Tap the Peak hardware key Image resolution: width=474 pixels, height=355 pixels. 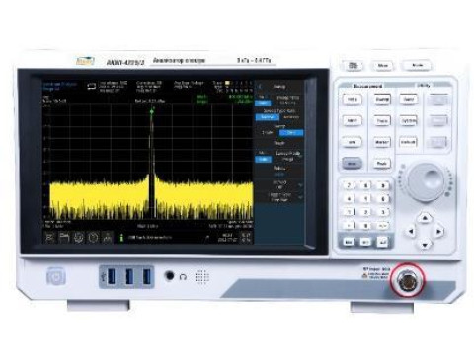click(x=381, y=164)
